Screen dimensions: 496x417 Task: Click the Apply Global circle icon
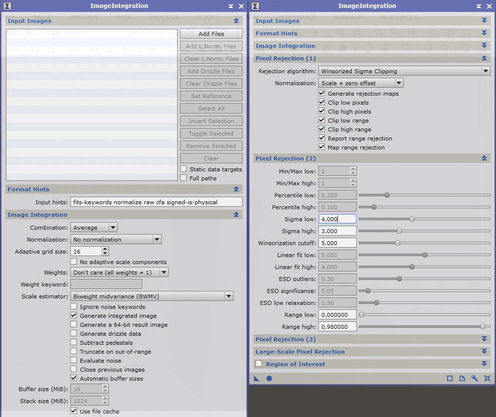(269, 379)
